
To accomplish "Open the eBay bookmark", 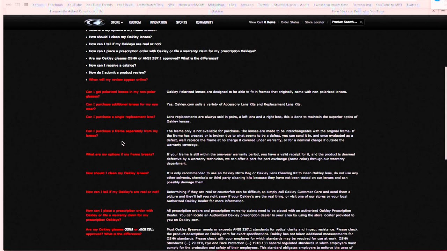I will point(232,5).
